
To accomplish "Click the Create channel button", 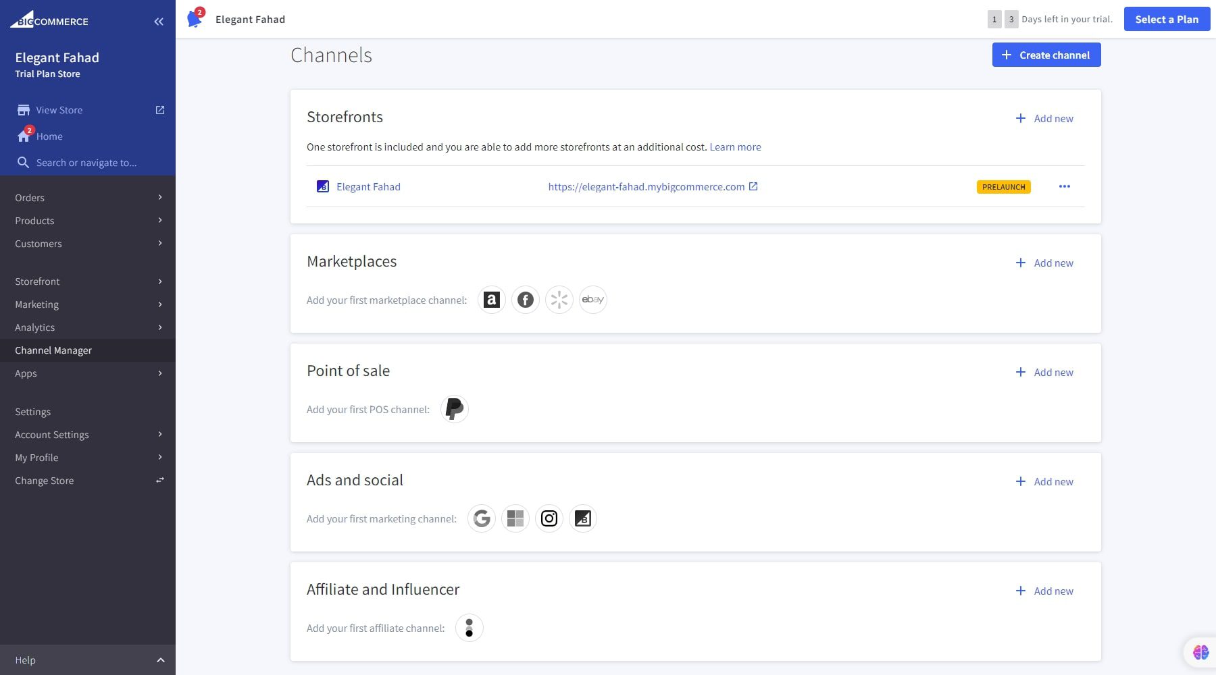I will click(x=1046, y=55).
